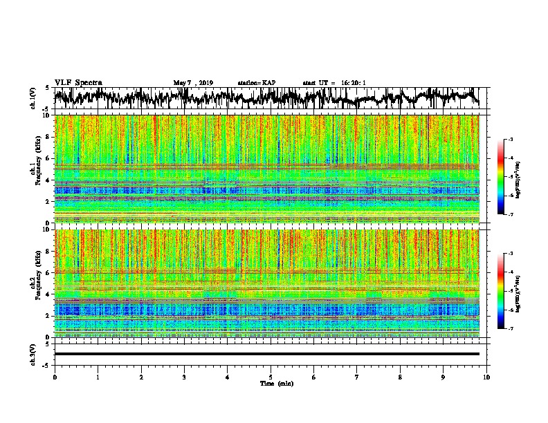The height and width of the screenshot is (423, 548).
Task: Click the time axis tick label "7"
Action: coord(357,377)
